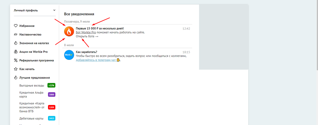The height and width of the screenshot is (125, 318).
Task: Click the 8 июля date label
Action: [x=68, y=45]
